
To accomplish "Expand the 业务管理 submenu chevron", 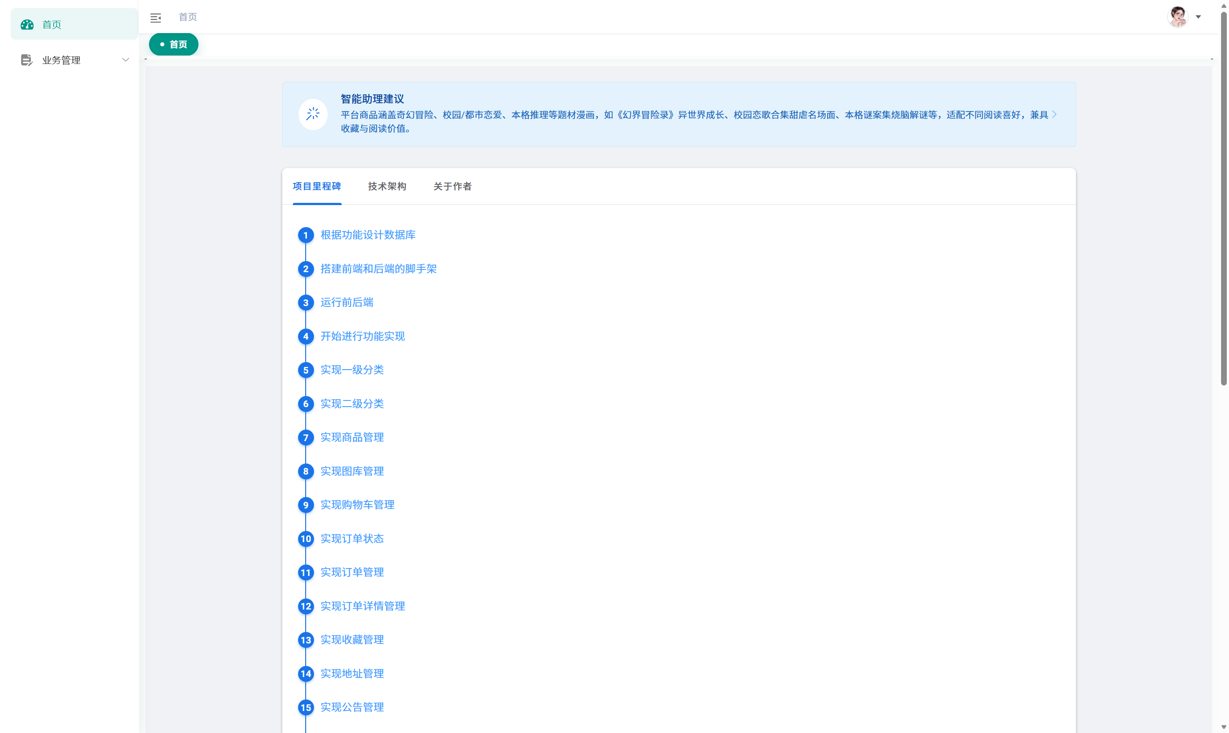I will (125, 60).
